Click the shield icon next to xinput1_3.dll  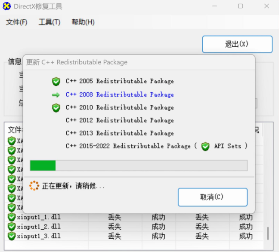12,236
